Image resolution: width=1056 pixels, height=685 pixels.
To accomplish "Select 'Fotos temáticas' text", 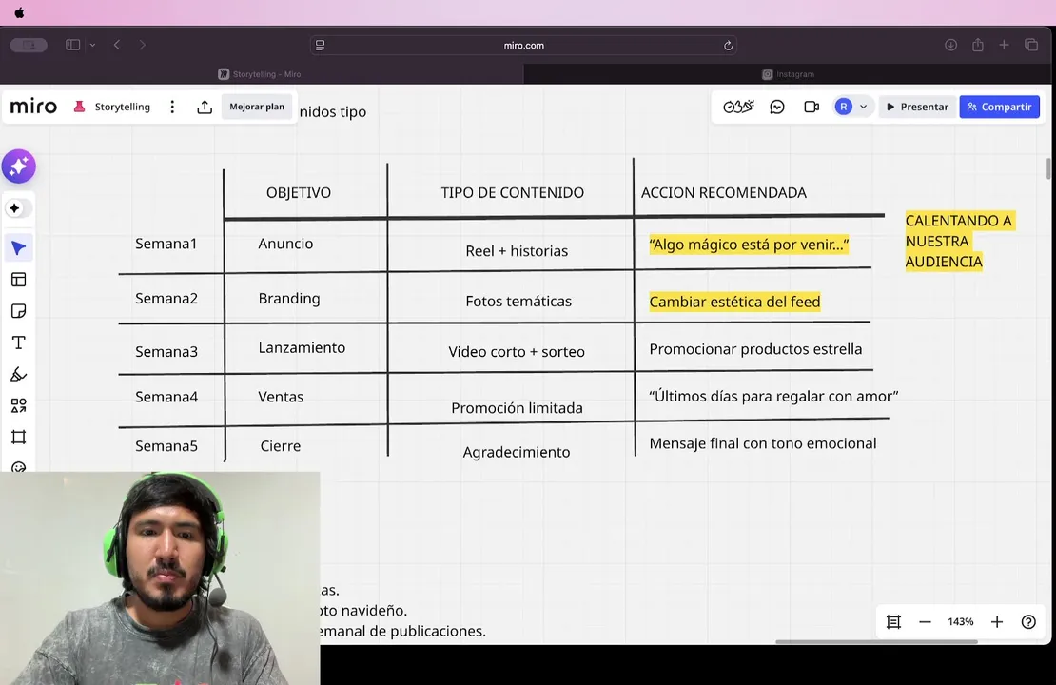I will (x=518, y=301).
